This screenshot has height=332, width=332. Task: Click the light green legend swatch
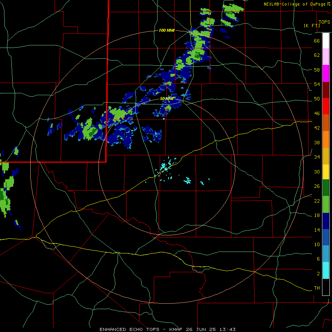(x=326, y=204)
